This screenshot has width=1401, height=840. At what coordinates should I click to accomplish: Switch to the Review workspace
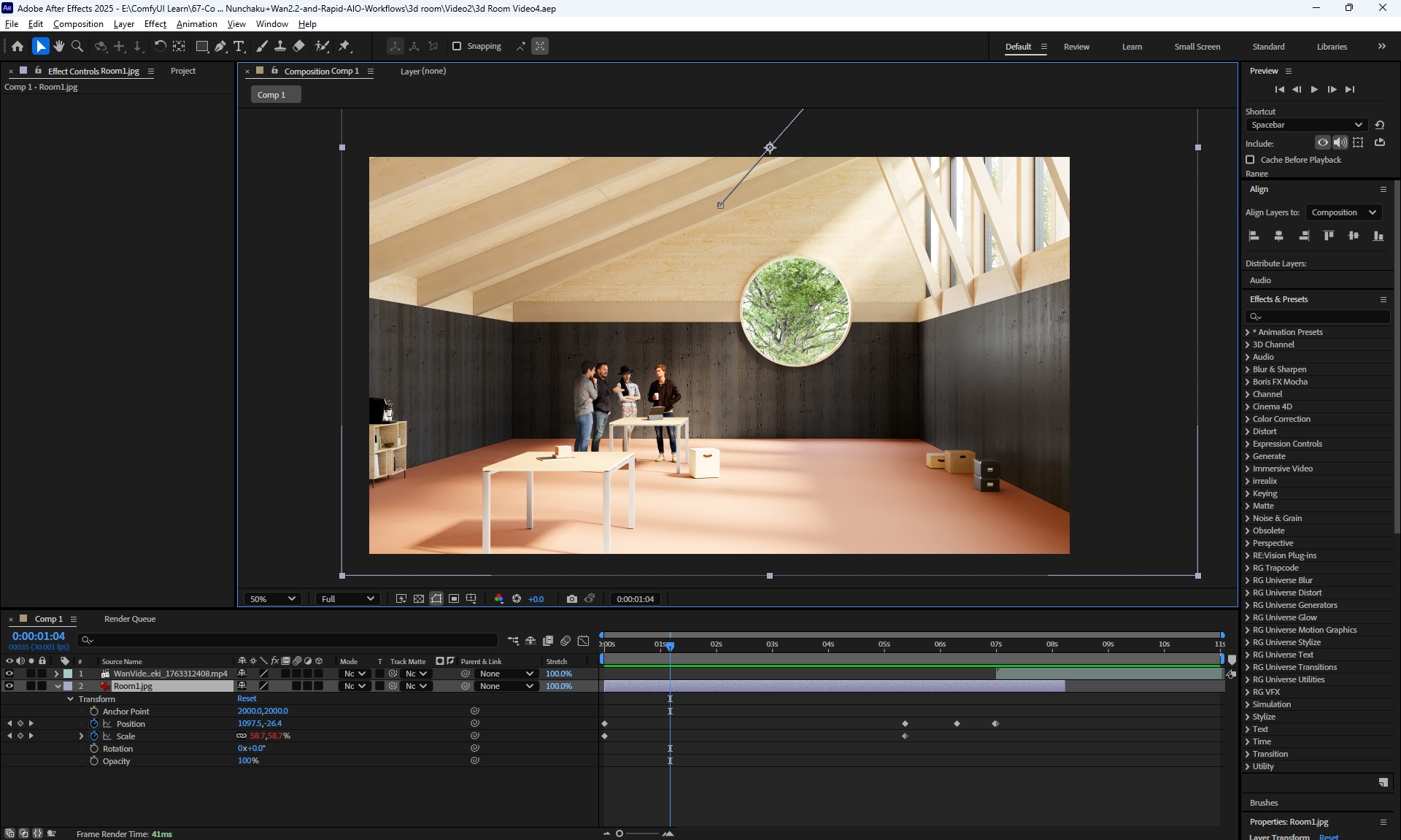[1076, 47]
